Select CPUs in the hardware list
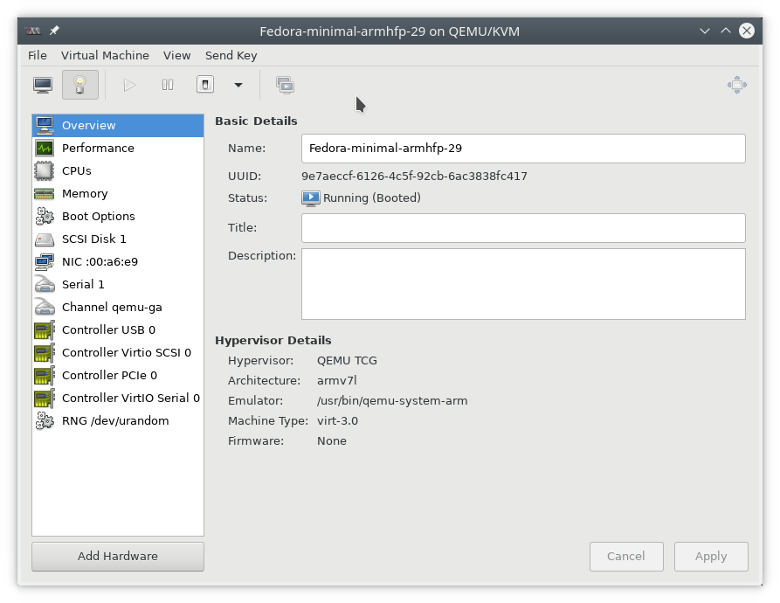The width and height of the screenshot is (780, 603). tap(118, 170)
